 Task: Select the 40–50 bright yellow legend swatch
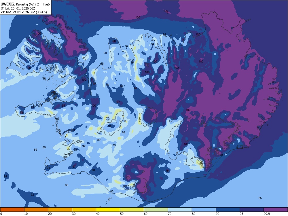108,210
